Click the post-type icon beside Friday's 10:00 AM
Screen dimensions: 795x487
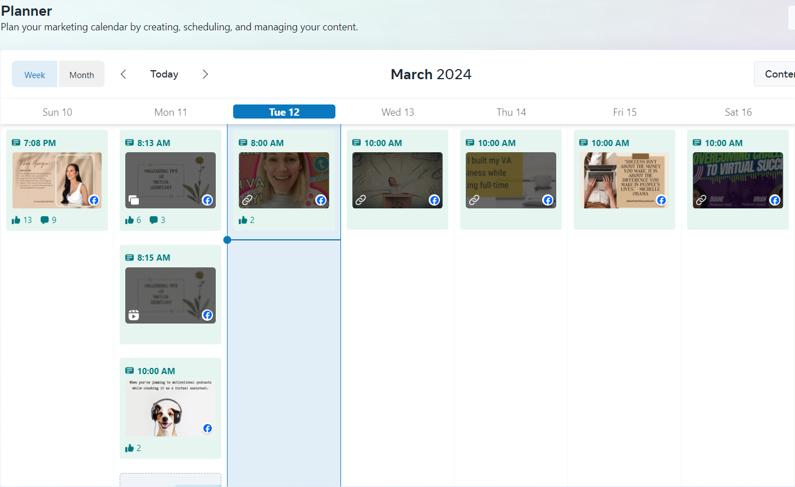pos(584,143)
